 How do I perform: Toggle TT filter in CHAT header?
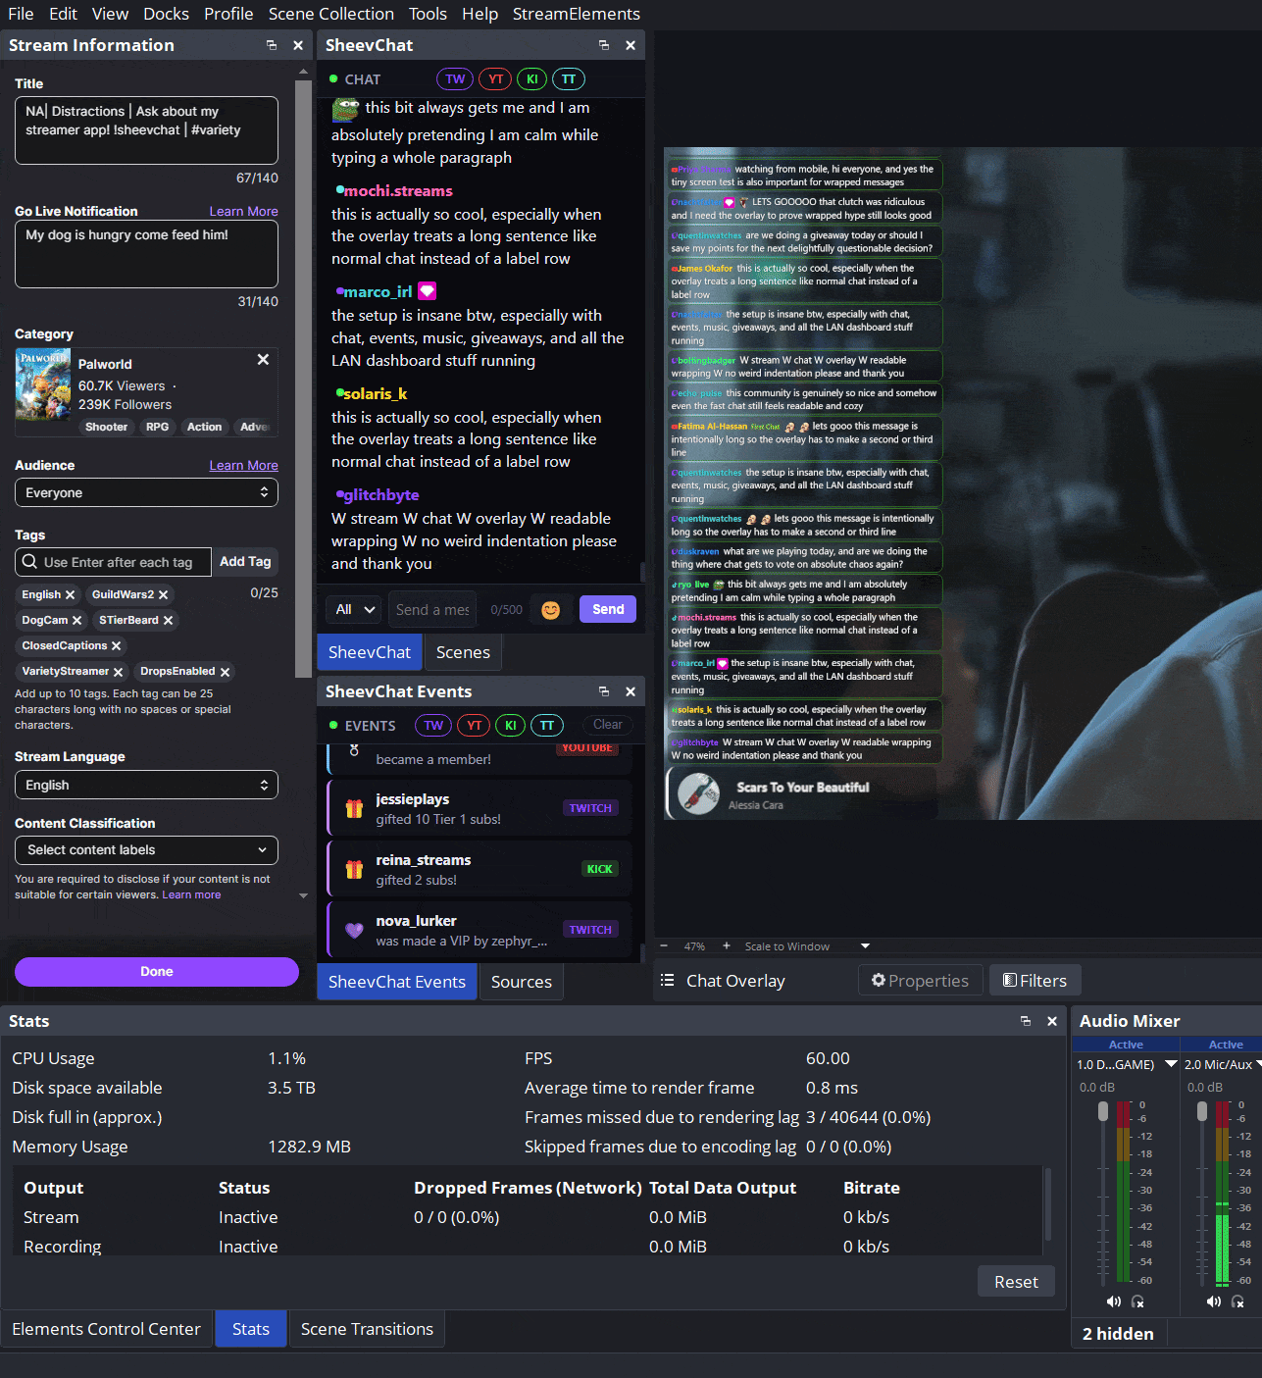click(569, 79)
